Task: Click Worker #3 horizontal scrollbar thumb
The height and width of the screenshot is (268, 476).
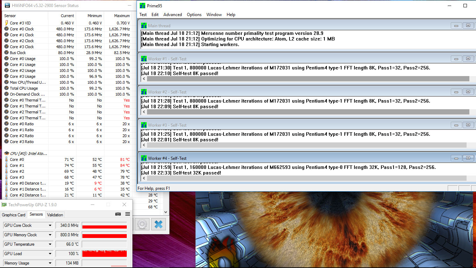Action: (x=307, y=145)
